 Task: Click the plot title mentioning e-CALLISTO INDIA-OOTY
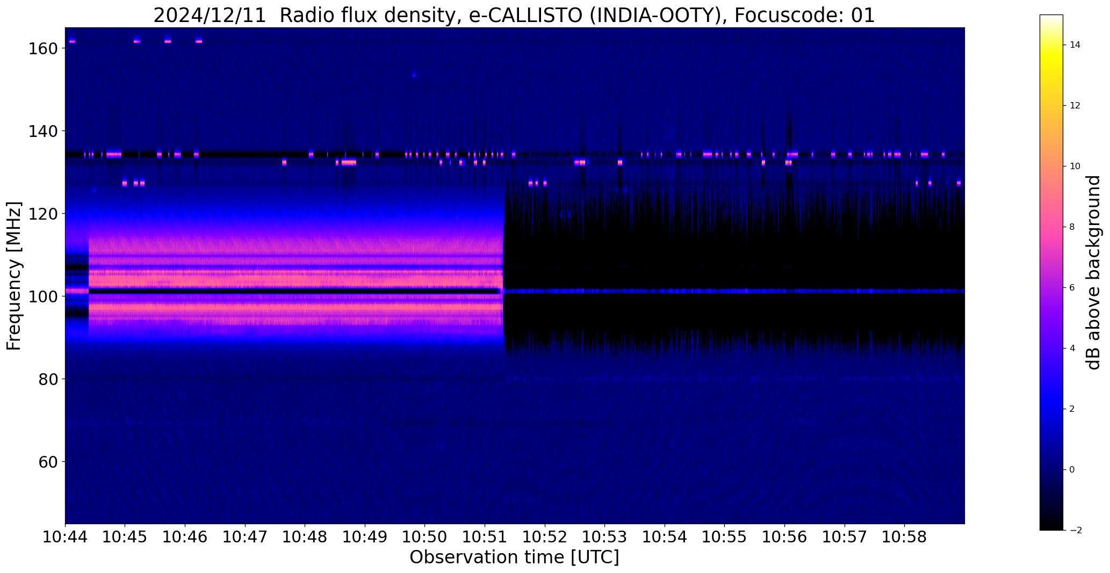tap(514, 15)
